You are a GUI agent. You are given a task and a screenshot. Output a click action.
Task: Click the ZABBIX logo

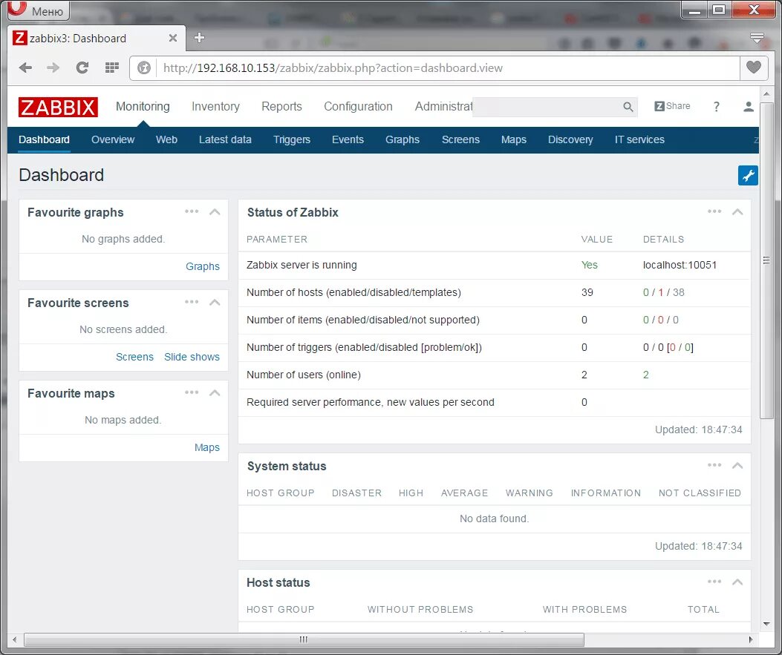tap(58, 107)
